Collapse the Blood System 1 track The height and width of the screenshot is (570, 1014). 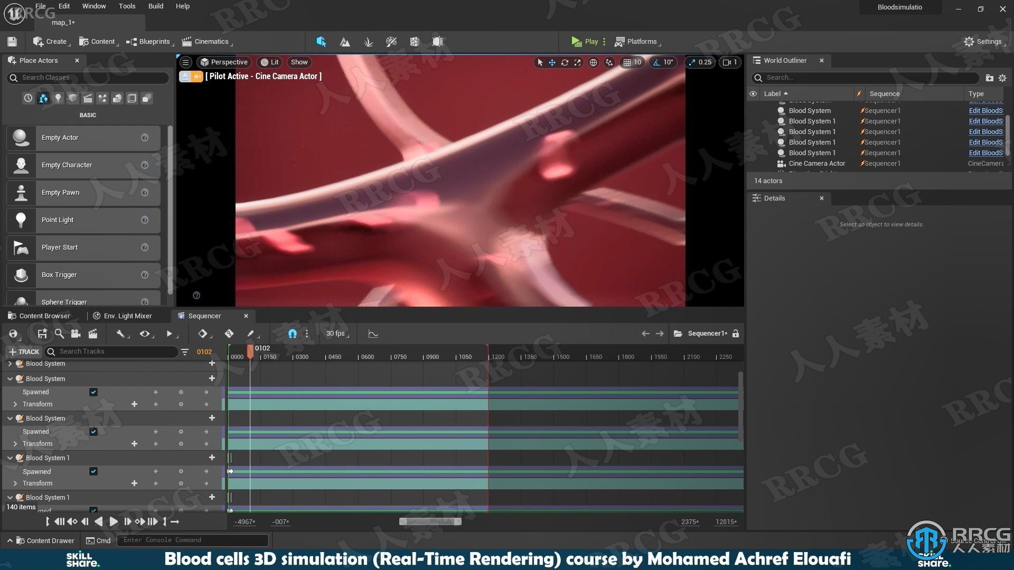[10, 458]
